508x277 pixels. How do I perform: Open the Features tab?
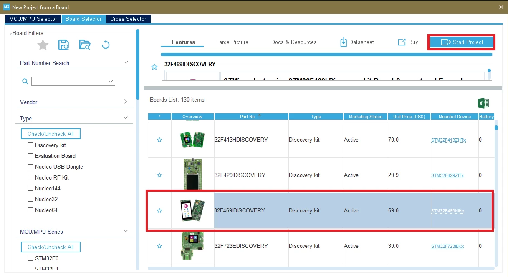point(183,42)
